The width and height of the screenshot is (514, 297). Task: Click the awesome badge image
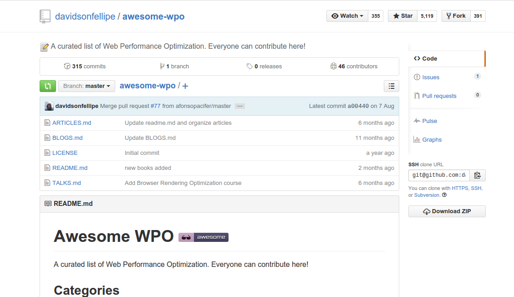[203, 237]
